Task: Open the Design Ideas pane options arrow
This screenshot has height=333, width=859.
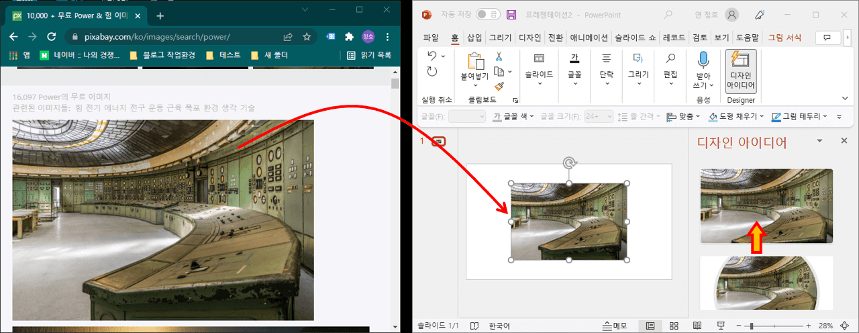Action: click(x=819, y=141)
